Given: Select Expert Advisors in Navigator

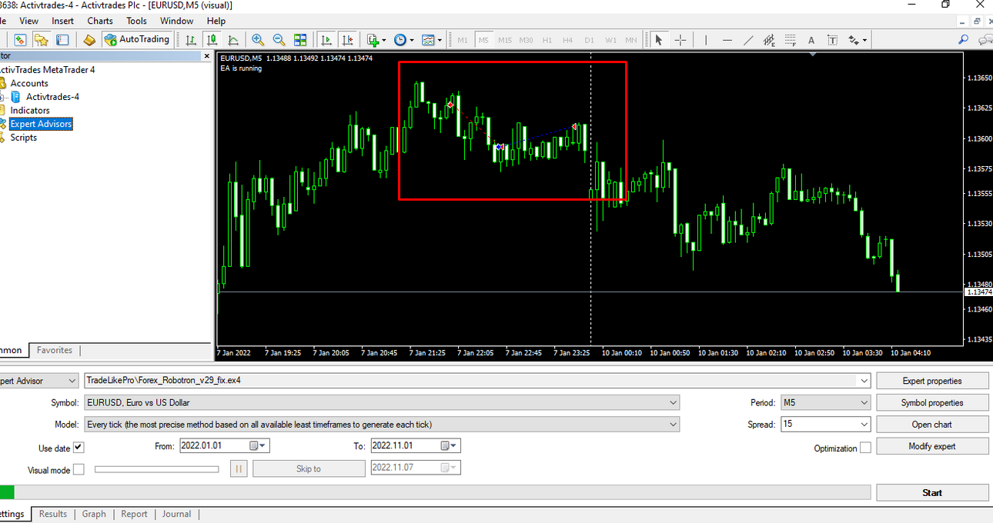Looking at the screenshot, I should tap(41, 124).
